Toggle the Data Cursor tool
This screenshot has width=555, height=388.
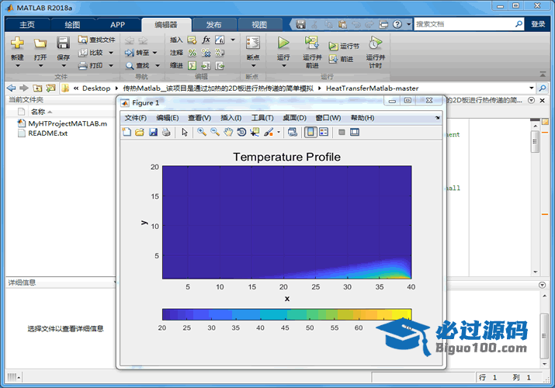[x=255, y=132]
